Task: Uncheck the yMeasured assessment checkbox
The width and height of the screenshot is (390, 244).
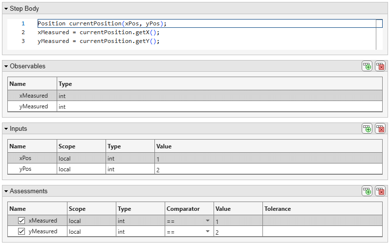Action: (x=22, y=231)
